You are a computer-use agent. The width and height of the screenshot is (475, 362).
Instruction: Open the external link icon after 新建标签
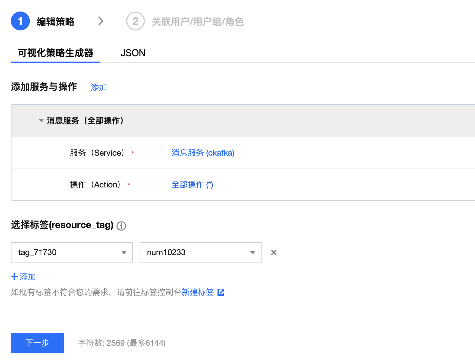pos(221,292)
